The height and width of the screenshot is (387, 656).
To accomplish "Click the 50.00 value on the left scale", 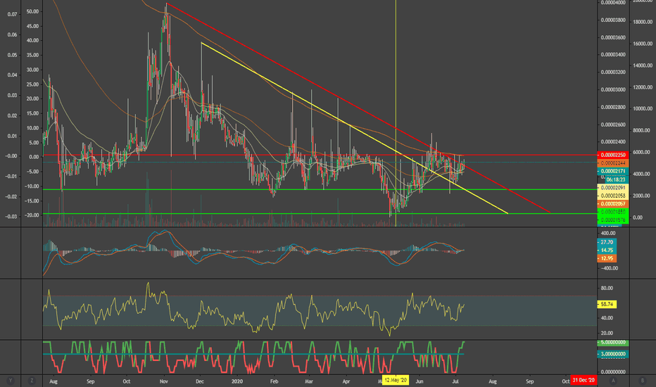I will point(32,11).
